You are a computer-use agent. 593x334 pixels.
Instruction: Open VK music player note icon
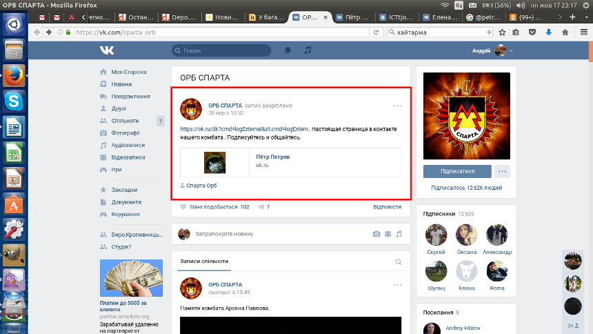click(308, 50)
